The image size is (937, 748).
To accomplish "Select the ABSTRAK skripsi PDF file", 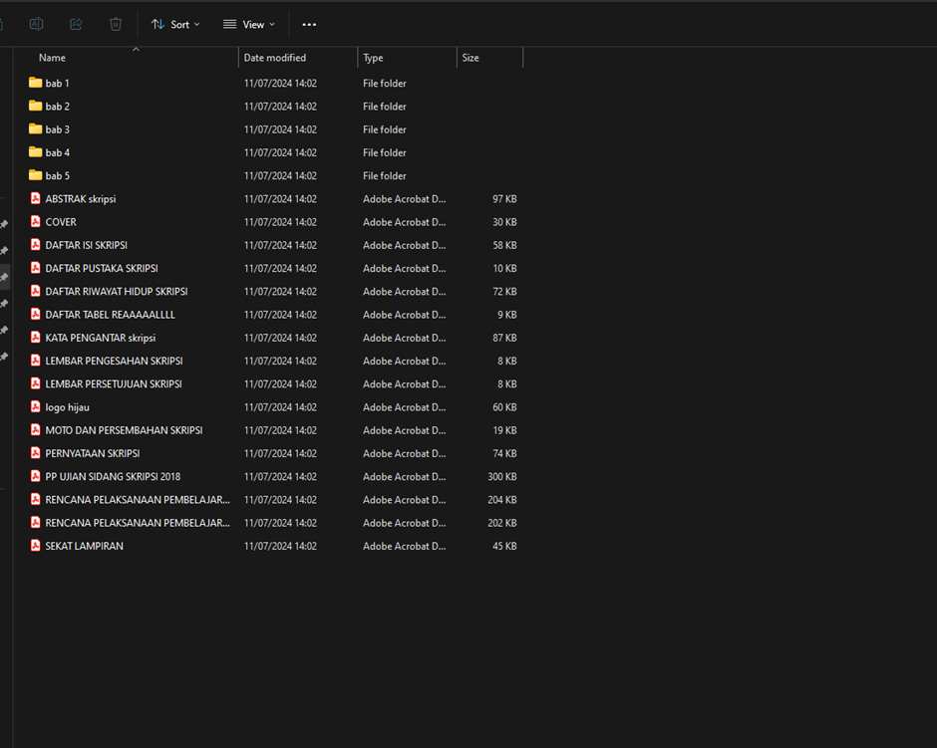I will coord(80,199).
